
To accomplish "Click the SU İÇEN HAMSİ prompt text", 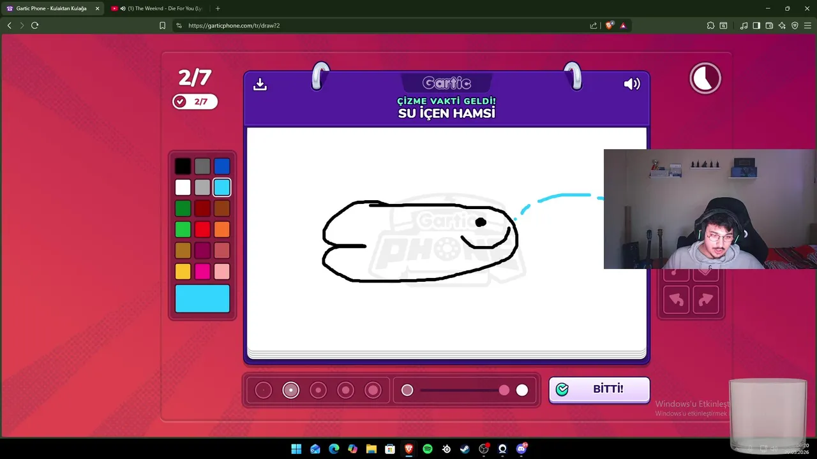I will point(447,113).
